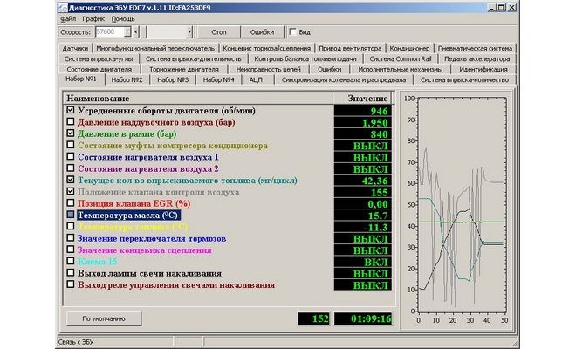Screen dimensions: 576x349
Task: Open the Скорость baud rate dropdown
Action: pos(129,31)
